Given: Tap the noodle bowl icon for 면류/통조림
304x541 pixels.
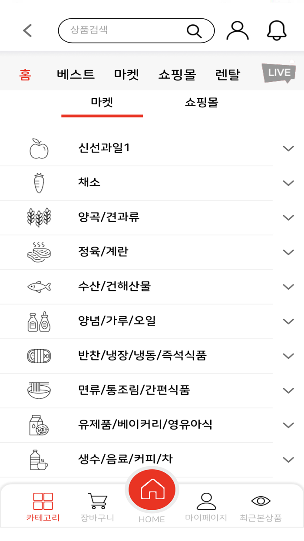Looking at the screenshot, I should pyautogui.click(x=39, y=390).
